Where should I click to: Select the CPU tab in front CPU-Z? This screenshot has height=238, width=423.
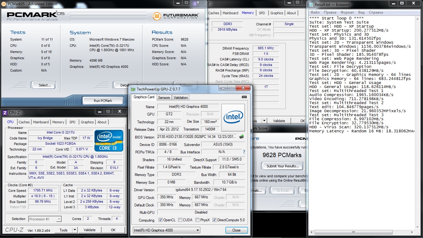(x=10, y=122)
